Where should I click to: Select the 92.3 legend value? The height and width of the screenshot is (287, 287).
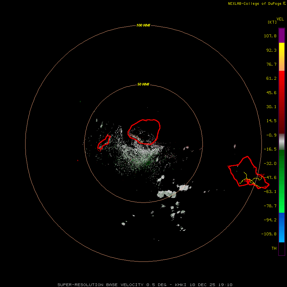(271, 50)
